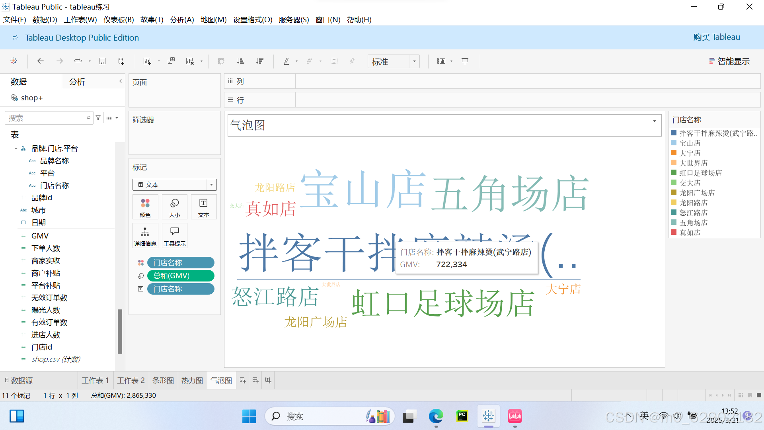Click the duplicate sheet icon
Viewport: 764px width, 430px height.
tap(171, 61)
